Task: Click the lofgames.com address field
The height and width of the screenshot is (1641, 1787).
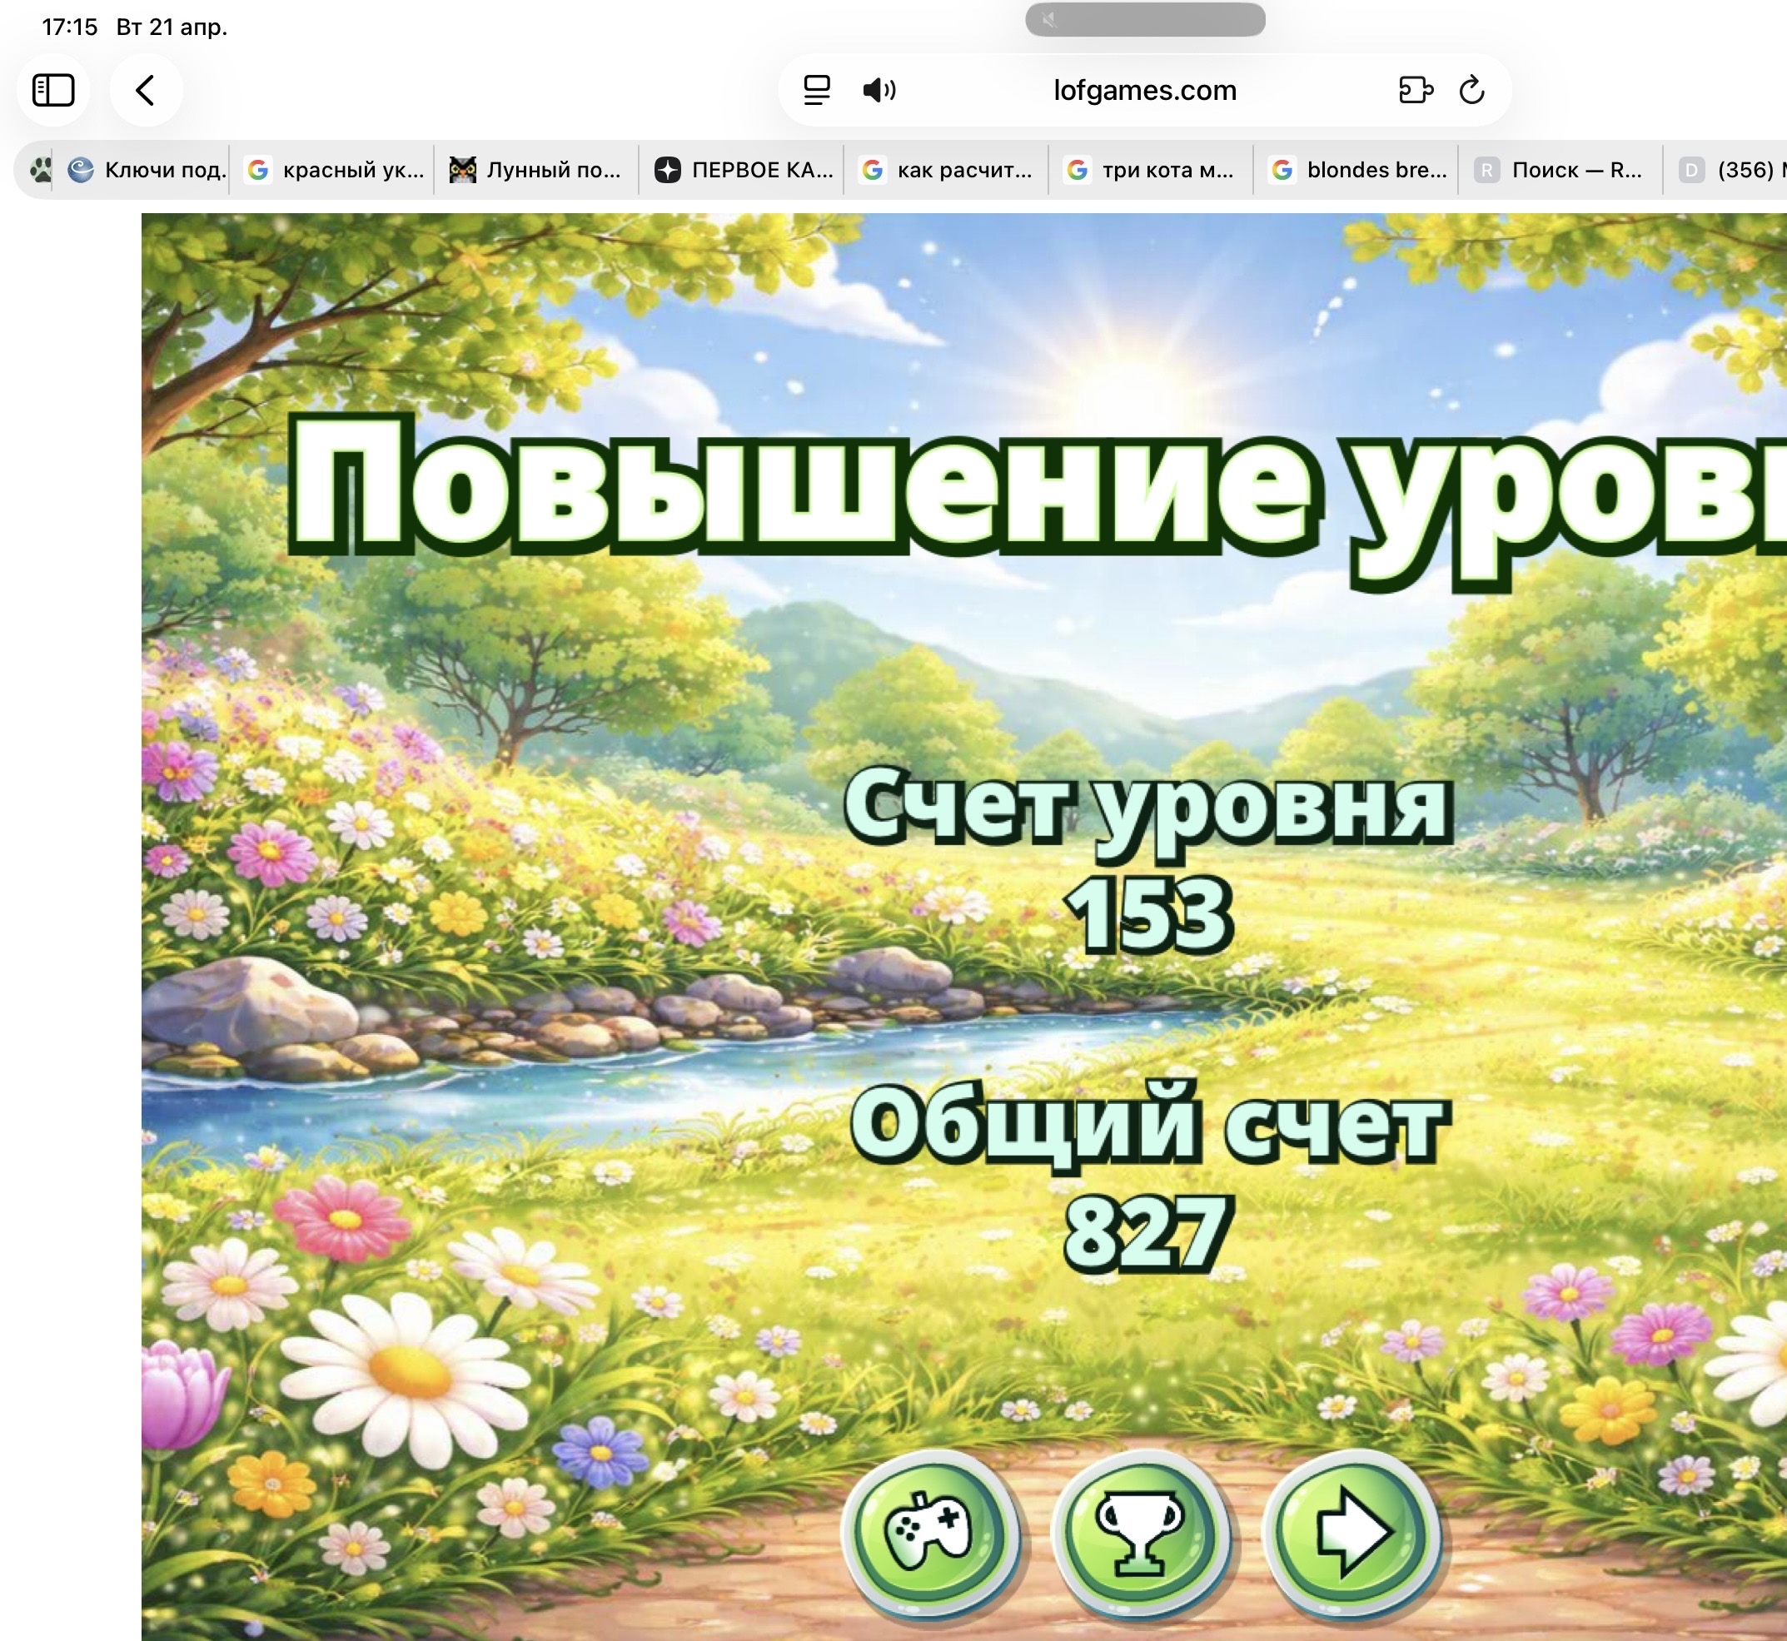Action: (x=1144, y=90)
